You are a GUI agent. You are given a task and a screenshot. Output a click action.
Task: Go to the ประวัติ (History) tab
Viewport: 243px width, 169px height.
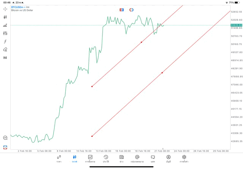(x=106, y=158)
